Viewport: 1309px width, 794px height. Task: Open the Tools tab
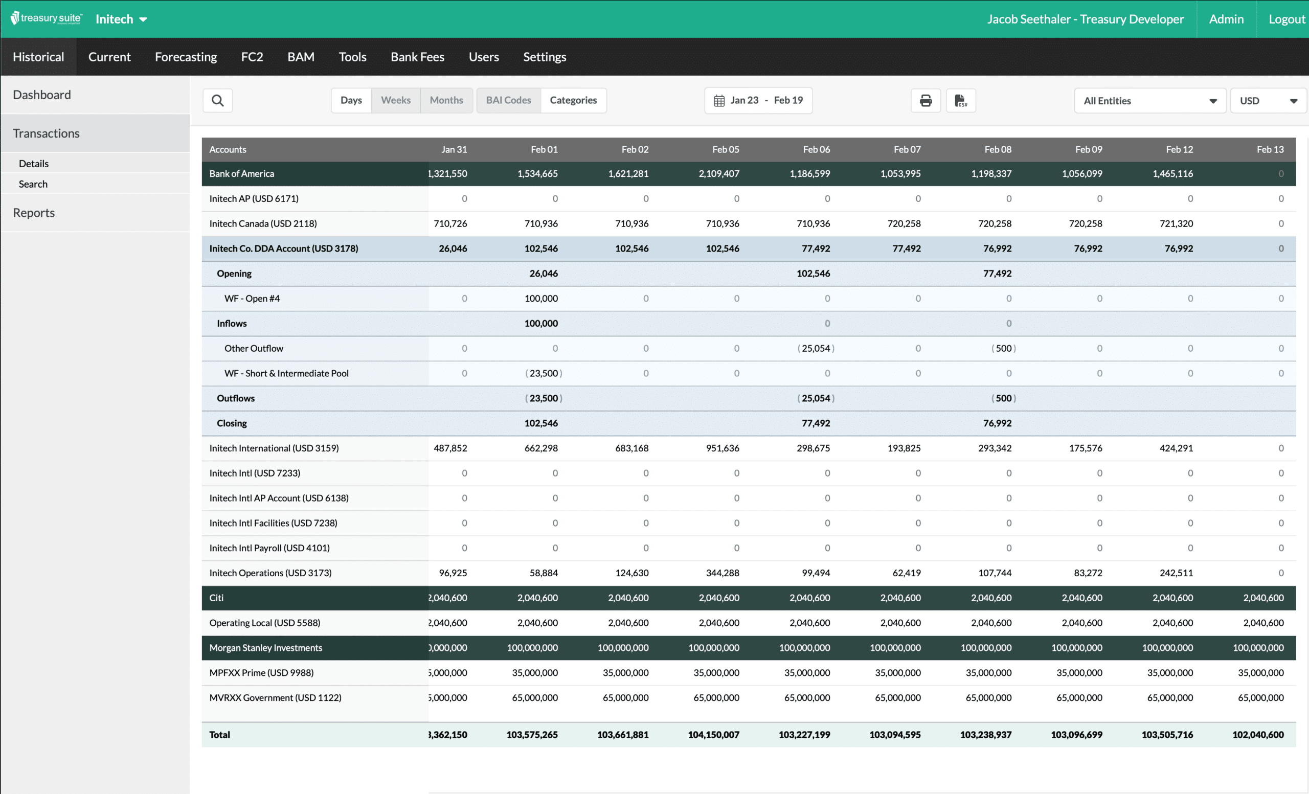[x=352, y=57]
